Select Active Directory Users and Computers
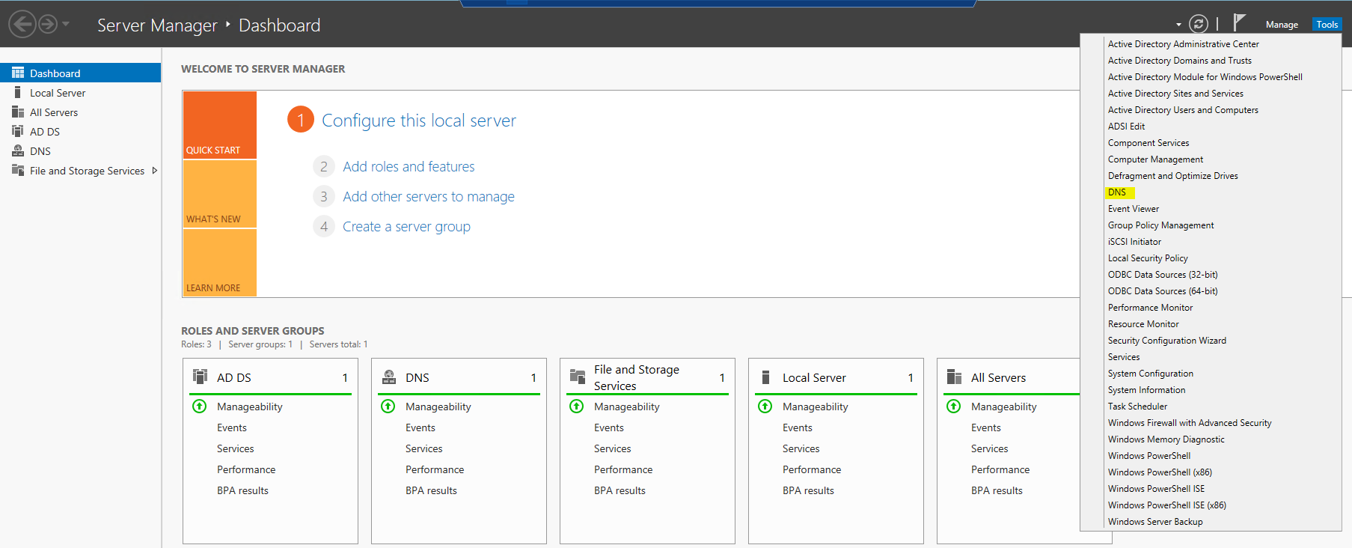This screenshot has width=1352, height=548. [x=1183, y=110]
